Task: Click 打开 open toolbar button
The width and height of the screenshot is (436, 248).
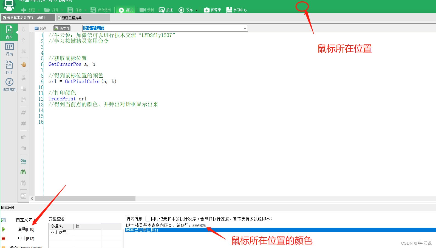Action: point(52,10)
